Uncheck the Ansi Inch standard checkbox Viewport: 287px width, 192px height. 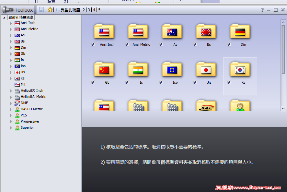93,44
